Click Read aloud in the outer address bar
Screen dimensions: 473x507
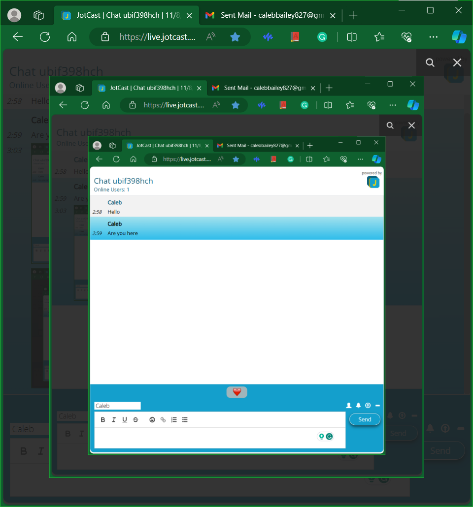[211, 37]
